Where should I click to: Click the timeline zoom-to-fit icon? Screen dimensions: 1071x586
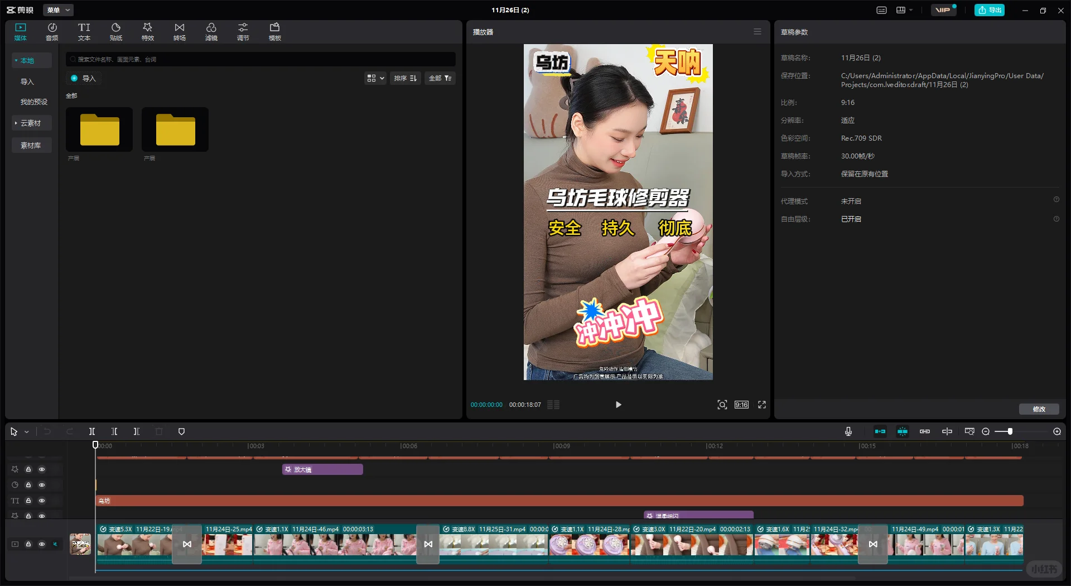(969, 431)
